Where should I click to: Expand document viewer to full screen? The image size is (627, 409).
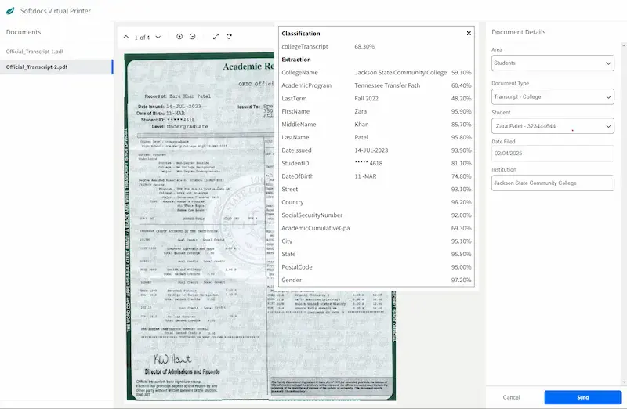216,36
